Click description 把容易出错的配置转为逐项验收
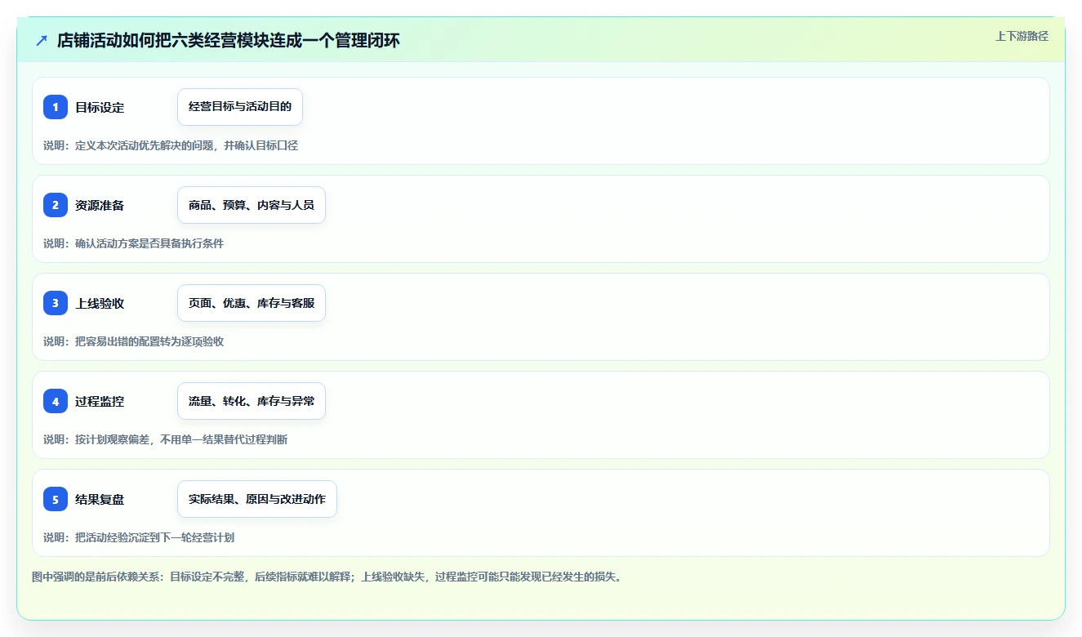 (149, 341)
